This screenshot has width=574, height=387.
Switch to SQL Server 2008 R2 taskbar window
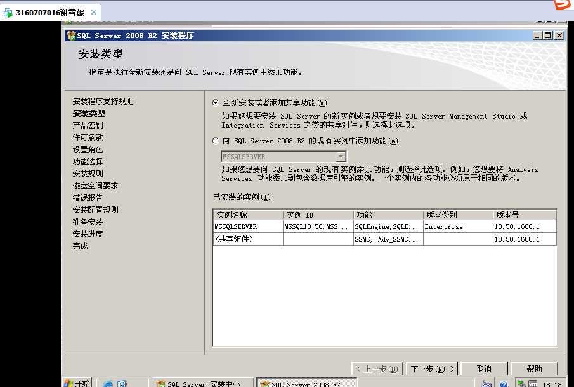pyautogui.click(x=306, y=383)
